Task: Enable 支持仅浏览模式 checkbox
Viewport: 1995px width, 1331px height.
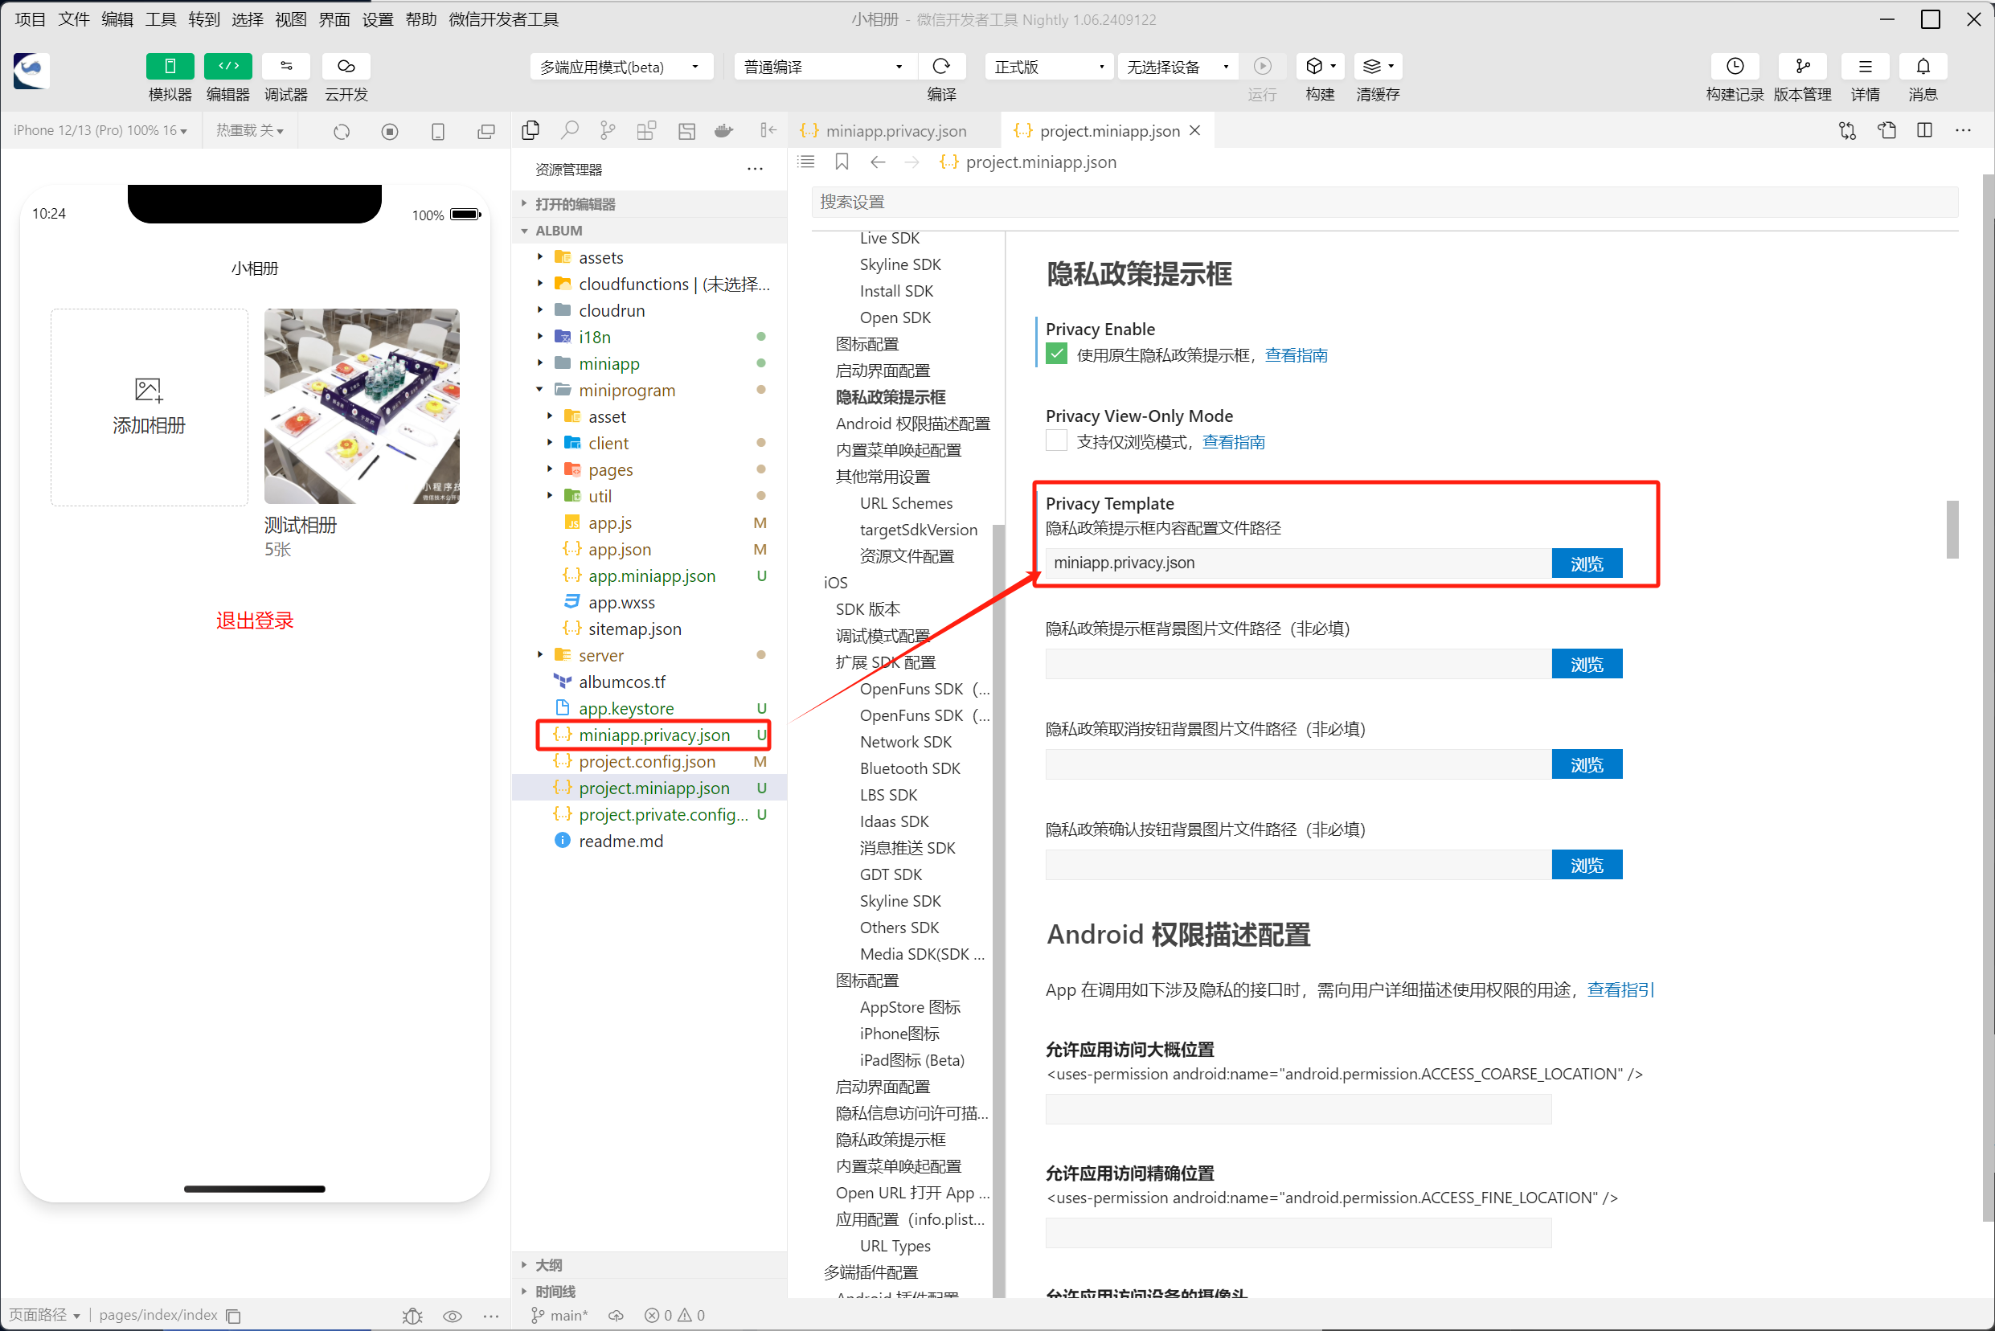Action: pyautogui.click(x=1056, y=440)
